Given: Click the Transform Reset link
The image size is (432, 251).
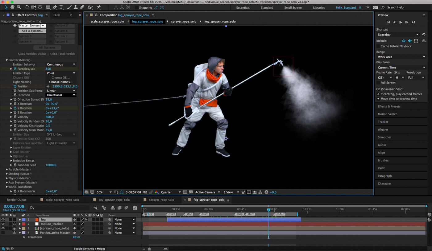Looking at the screenshot, I should click(x=77, y=237).
